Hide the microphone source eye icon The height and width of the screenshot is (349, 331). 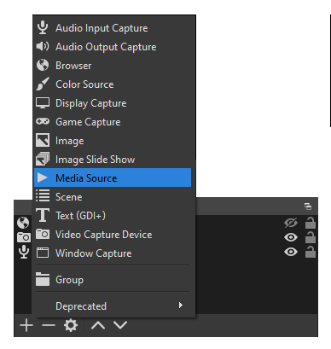[291, 252]
